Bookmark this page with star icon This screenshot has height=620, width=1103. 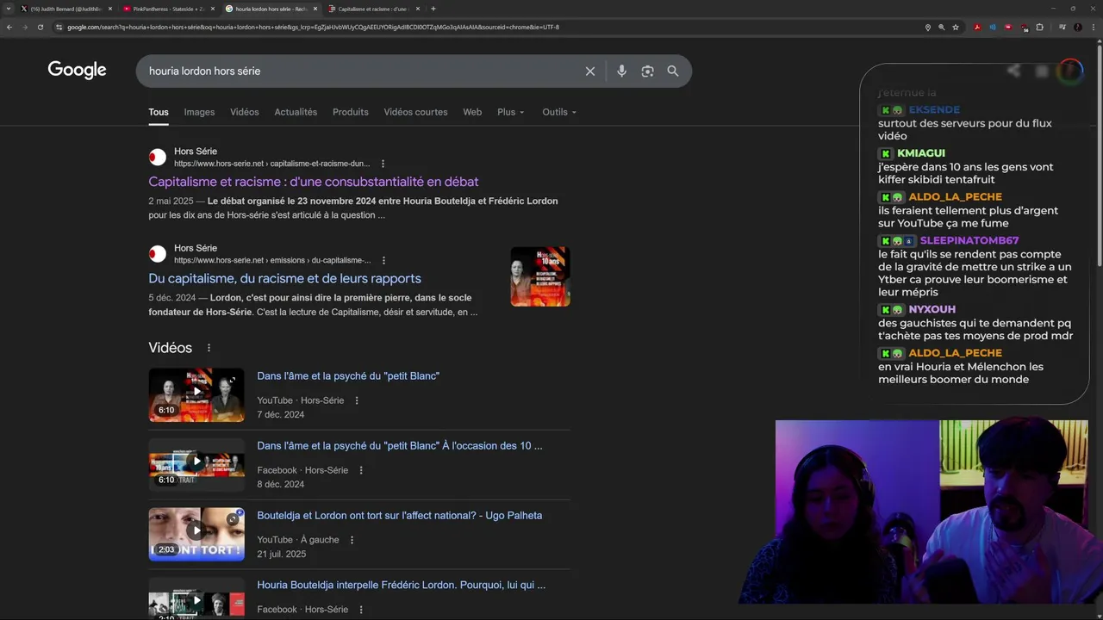tap(956, 27)
